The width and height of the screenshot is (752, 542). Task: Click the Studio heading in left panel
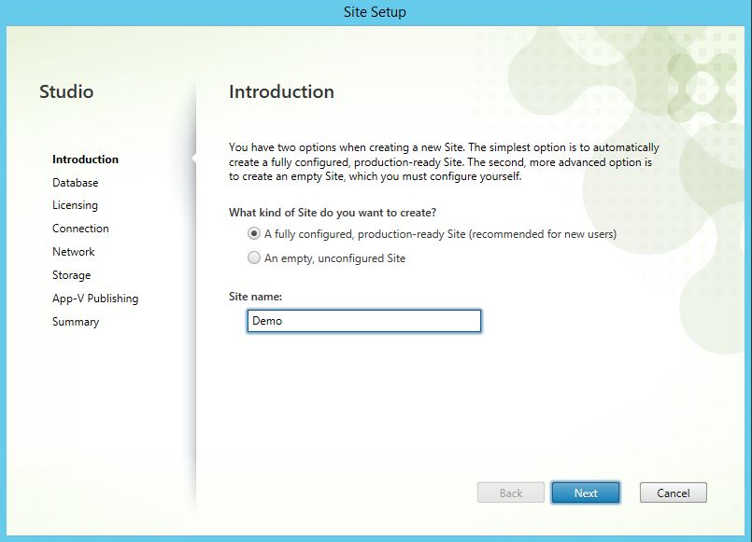point(66,91)
